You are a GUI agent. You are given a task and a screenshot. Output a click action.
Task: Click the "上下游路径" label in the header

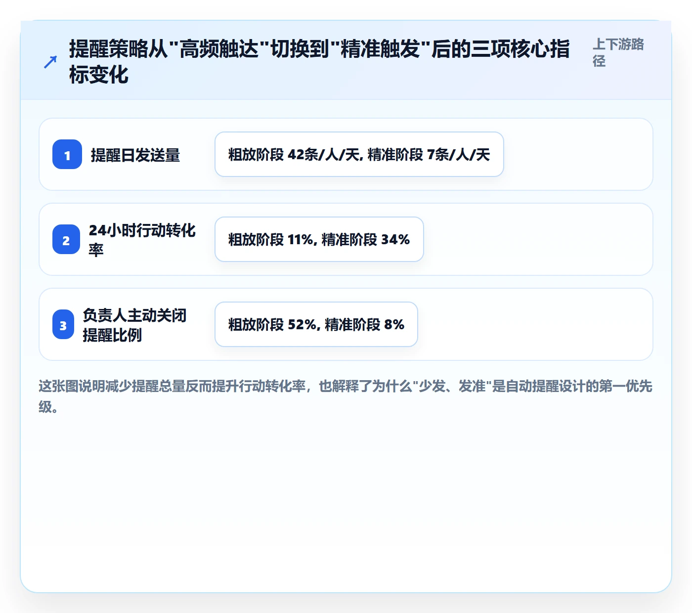618,52
